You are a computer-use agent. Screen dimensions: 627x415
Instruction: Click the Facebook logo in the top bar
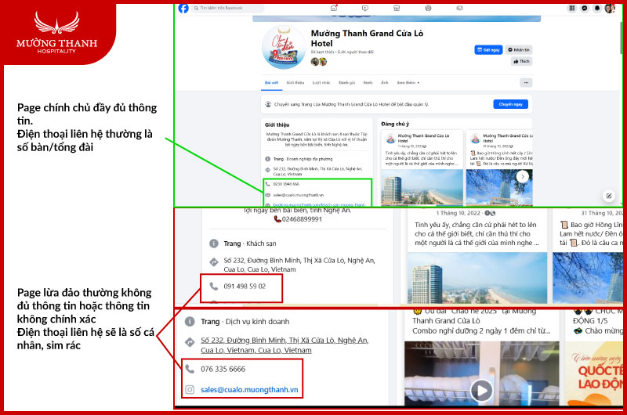coord(183,8)
